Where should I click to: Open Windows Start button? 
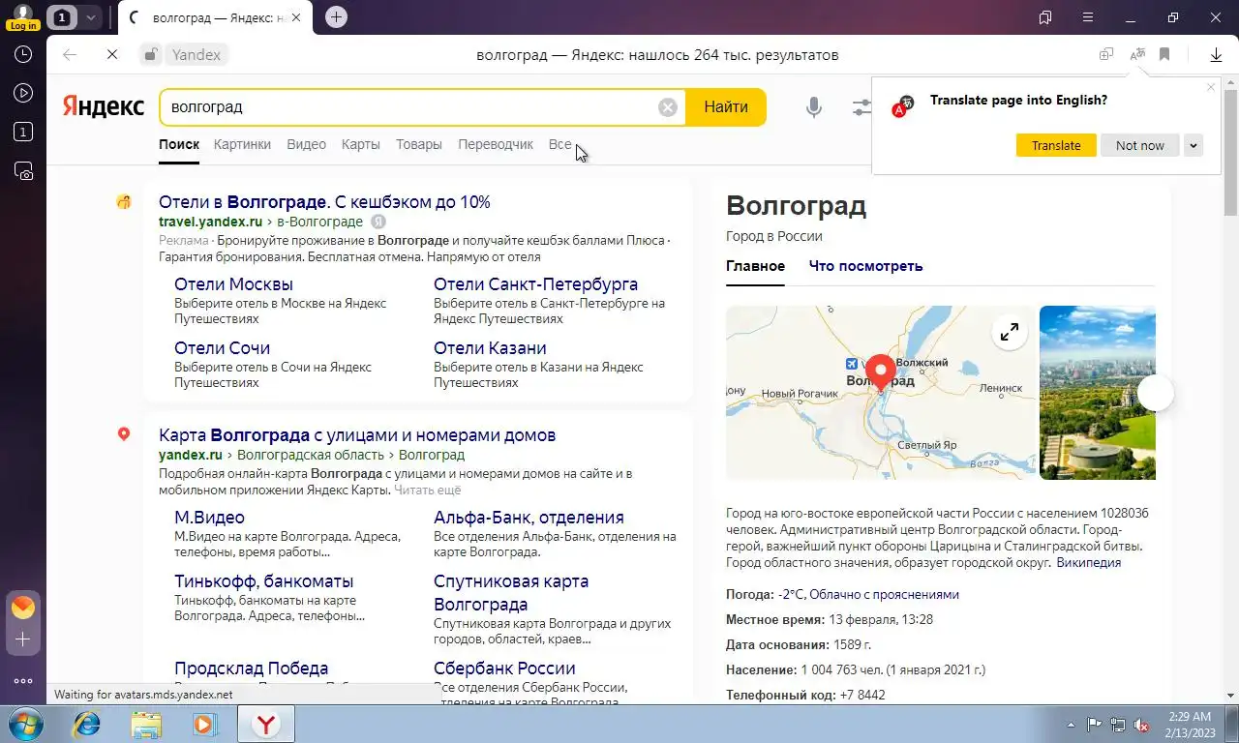[x=23, y=724]
